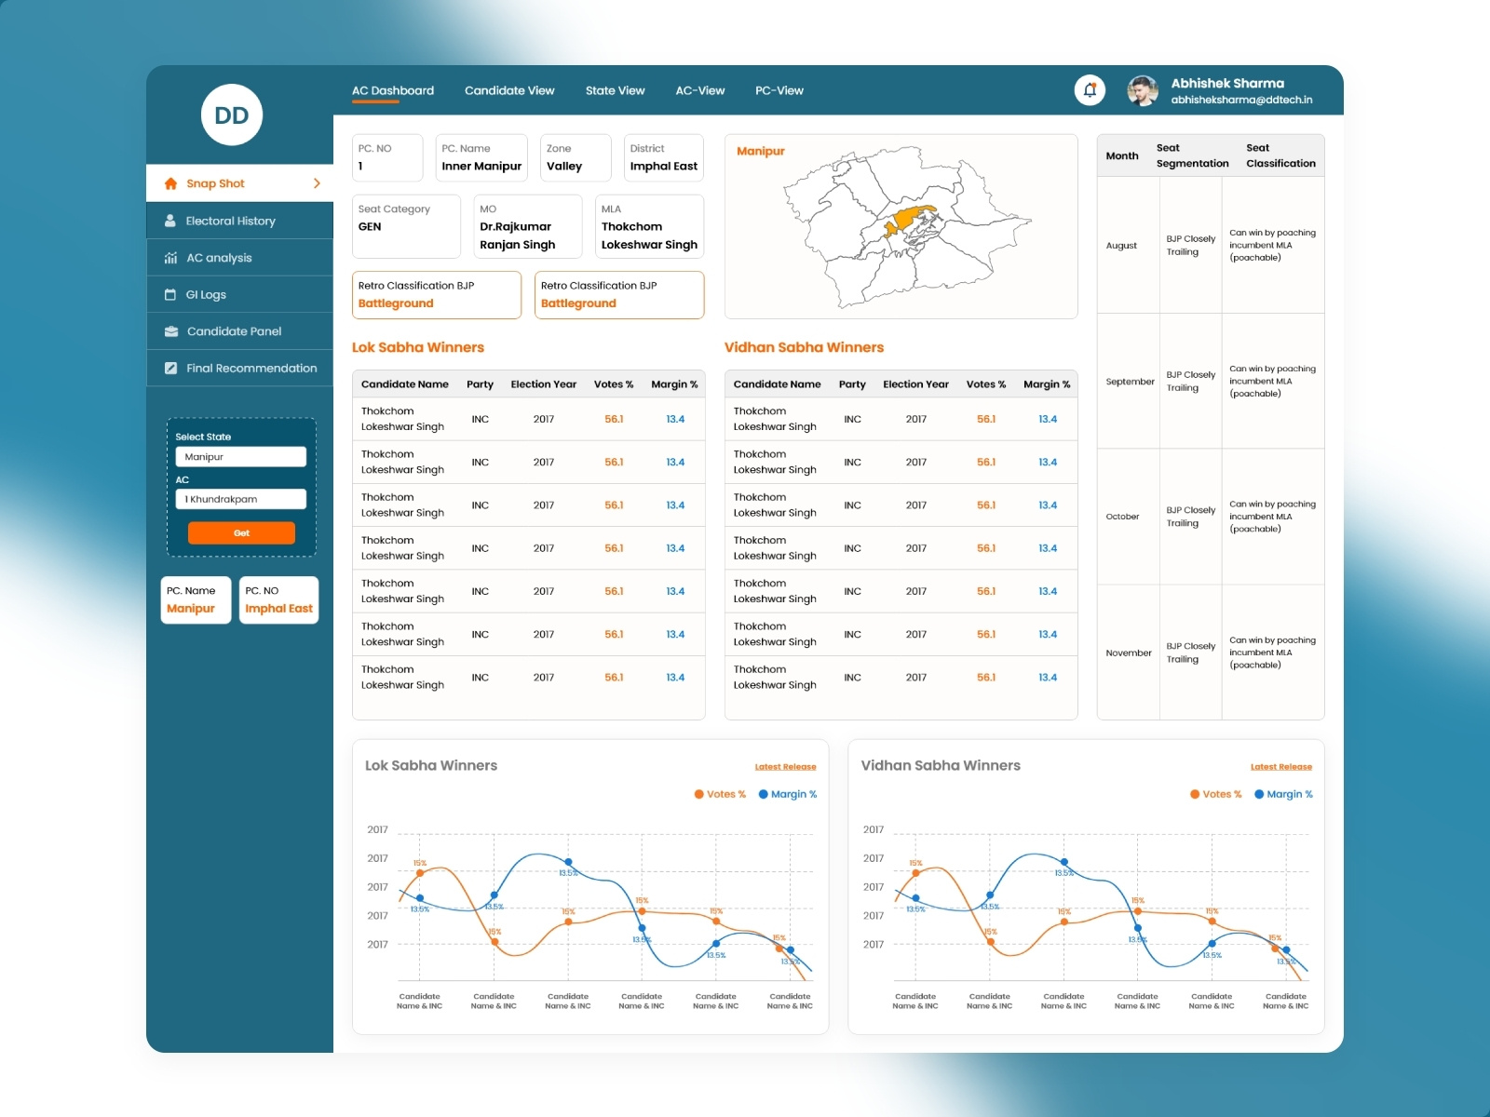The image size is (1490, 1117).
Task: Select Final Recommendation in the sidebar
Action: pyautogui.click(x=171, y=368)
